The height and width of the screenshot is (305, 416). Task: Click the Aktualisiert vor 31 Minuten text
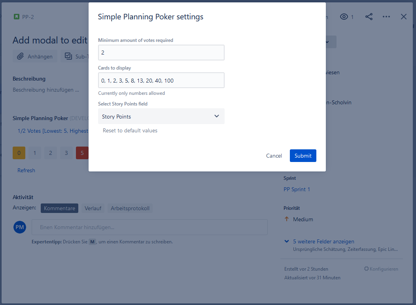coord(312,278)
